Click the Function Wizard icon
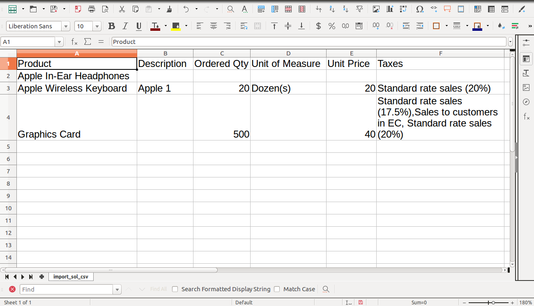 point(74,42)
